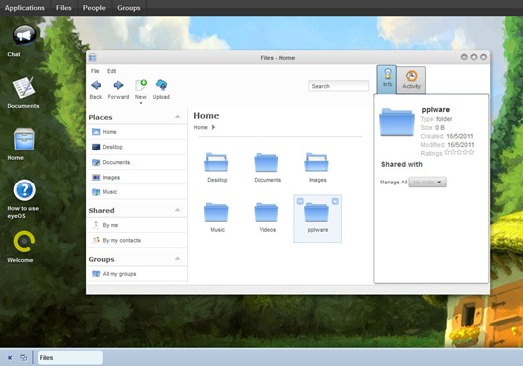
Task: Open the Manage All actions dropdown
Action: (x=427, y=182)
